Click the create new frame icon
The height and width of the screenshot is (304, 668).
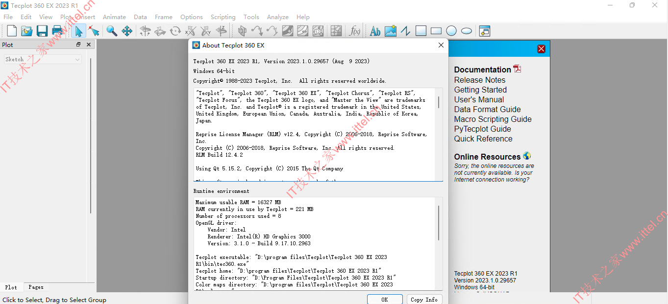coord(485,31)
